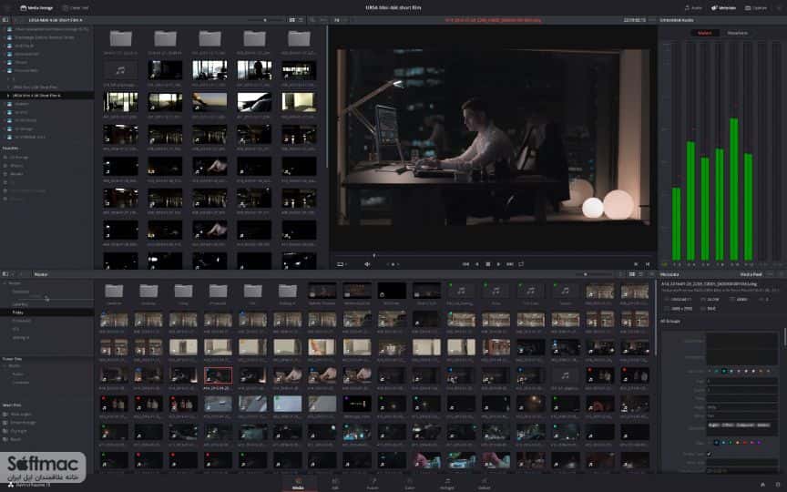Play the clip forward in viewer
The height and width of the screenshot is (492, 787).
pyautogui.click(x=498, y=264)
